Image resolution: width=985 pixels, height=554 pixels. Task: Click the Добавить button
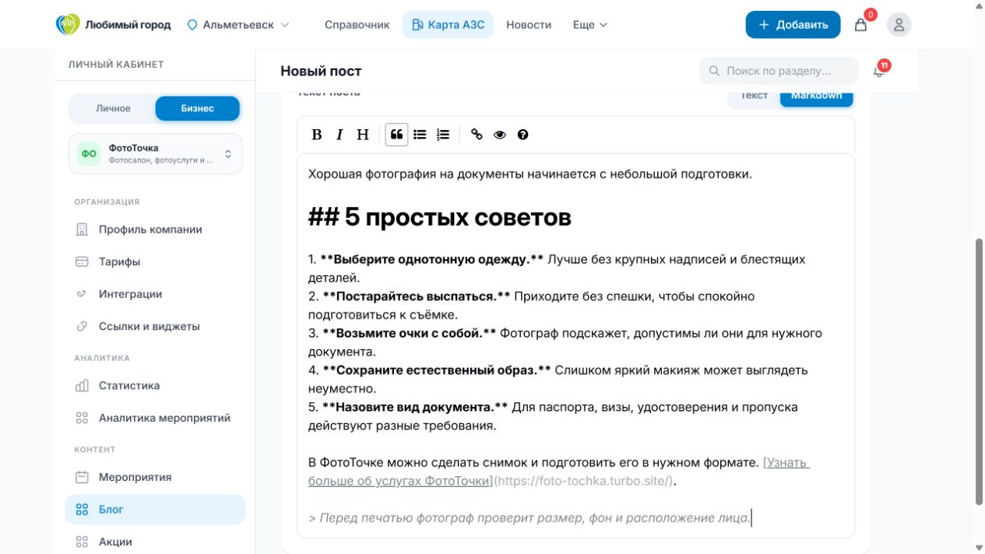click(793, 25)
